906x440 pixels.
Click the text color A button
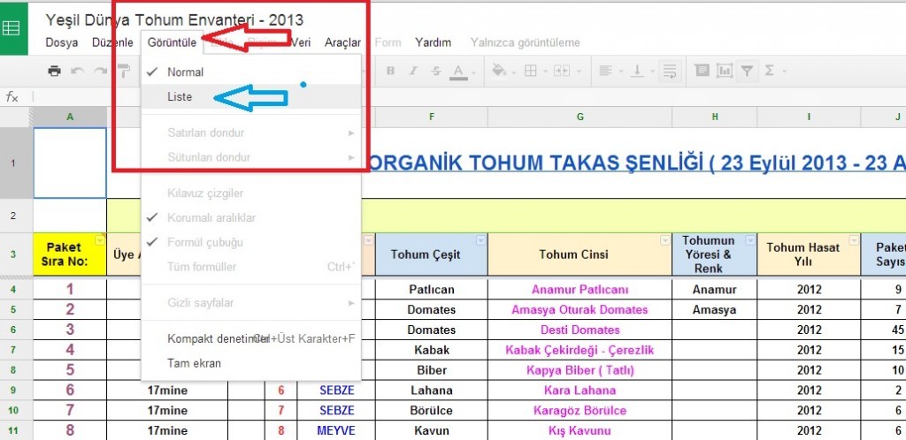(458, 71)
